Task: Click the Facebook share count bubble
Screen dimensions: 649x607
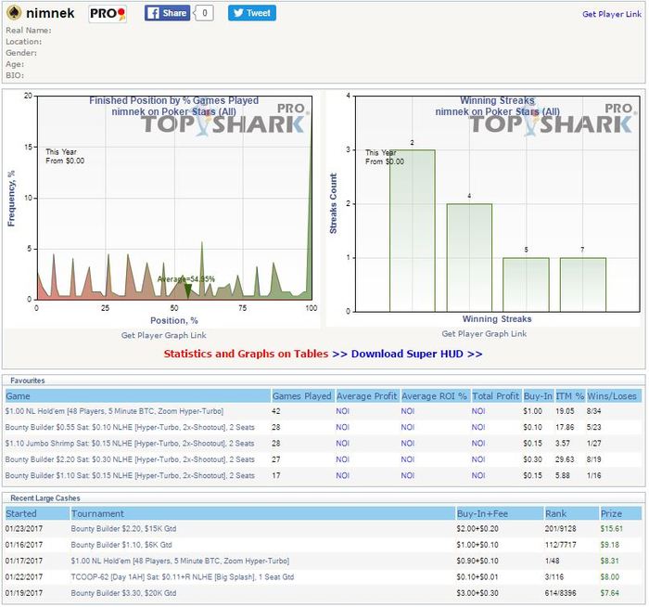Action: point(204,13)
